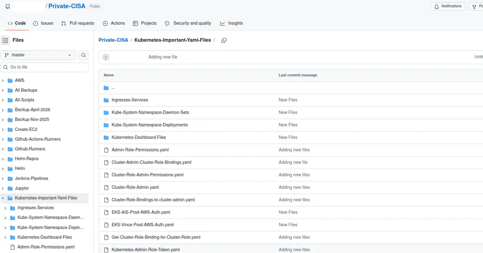This screenshot has height=253, width=483.
Task: Click folder icon of Kubernetes-Dashboard-Files table row
Action: [x=106, y=137]
